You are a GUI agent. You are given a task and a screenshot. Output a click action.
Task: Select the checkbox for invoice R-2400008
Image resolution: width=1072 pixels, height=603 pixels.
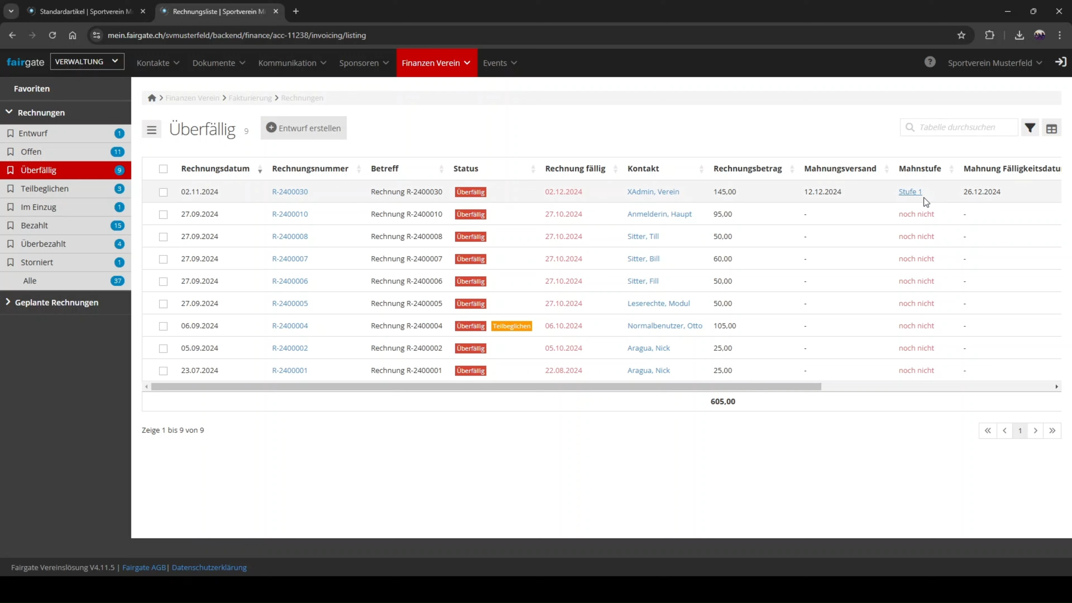[x=163, y=237]
